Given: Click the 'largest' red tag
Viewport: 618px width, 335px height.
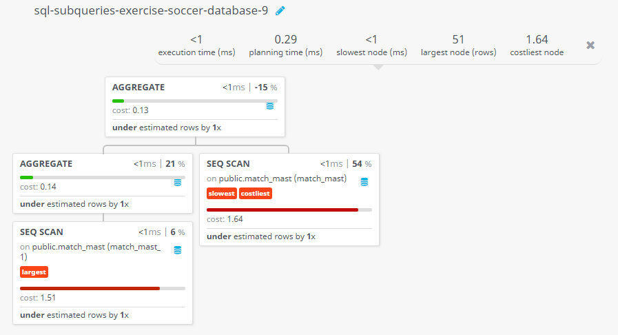Looking at the screenshot, I should pos(34,272).
